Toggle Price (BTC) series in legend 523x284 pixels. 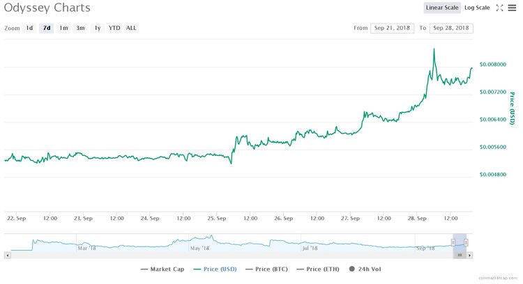266,269
